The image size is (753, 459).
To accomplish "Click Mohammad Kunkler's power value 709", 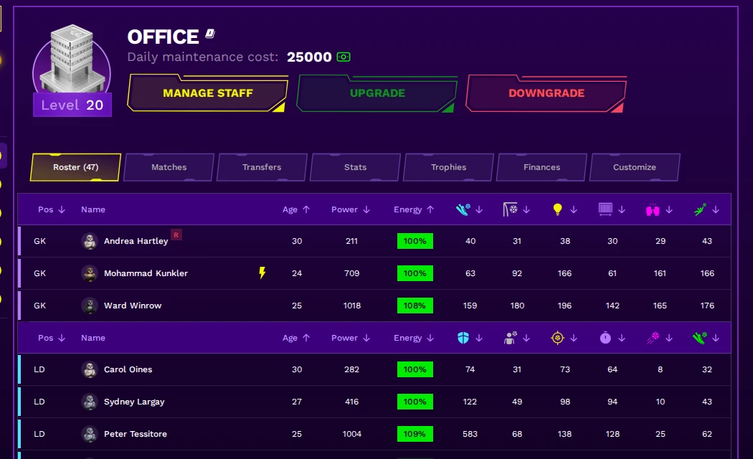I will point(351,273).
